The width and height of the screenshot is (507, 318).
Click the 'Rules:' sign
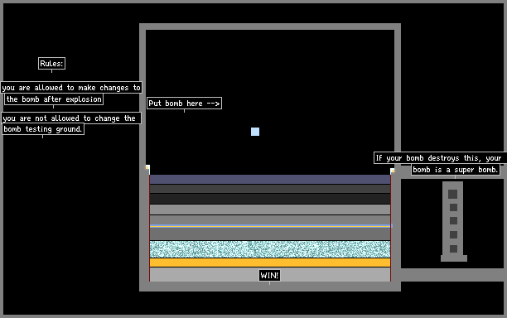[x=51, y=63]
